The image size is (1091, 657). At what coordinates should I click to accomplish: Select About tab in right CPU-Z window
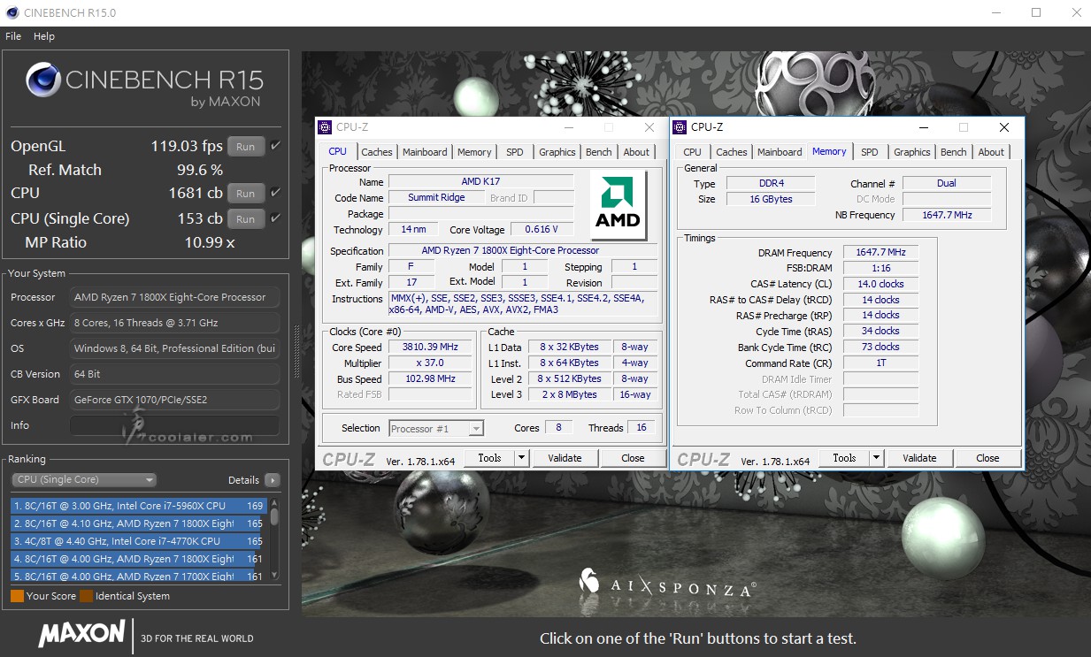click(992, 152)
